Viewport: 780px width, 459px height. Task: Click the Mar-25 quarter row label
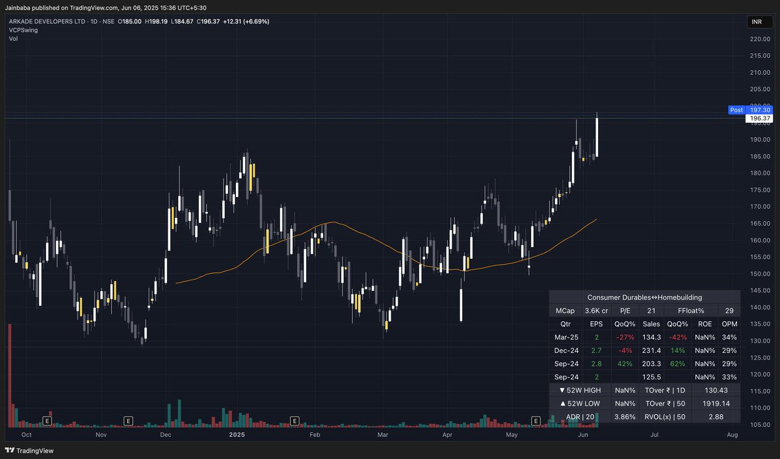(x=565, y=337)
